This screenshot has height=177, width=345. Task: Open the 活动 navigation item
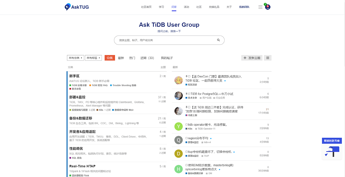point(186,7)
